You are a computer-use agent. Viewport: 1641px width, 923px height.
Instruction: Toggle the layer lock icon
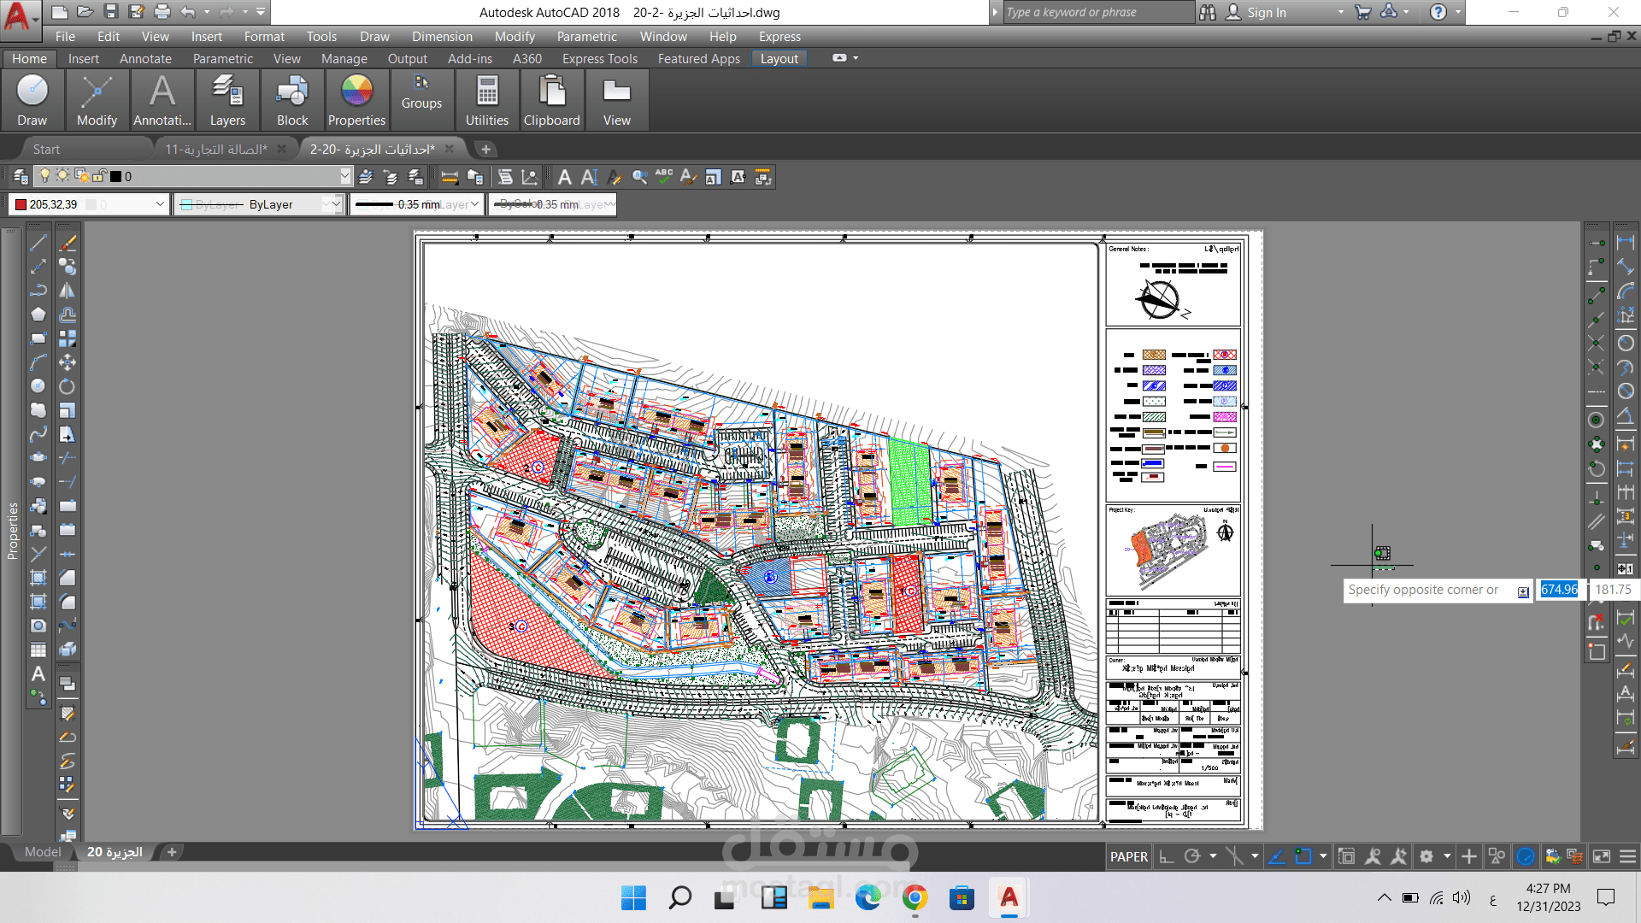(99, 176)
